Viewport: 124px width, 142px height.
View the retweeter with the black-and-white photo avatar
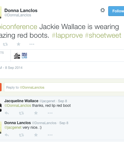(17, 56)
